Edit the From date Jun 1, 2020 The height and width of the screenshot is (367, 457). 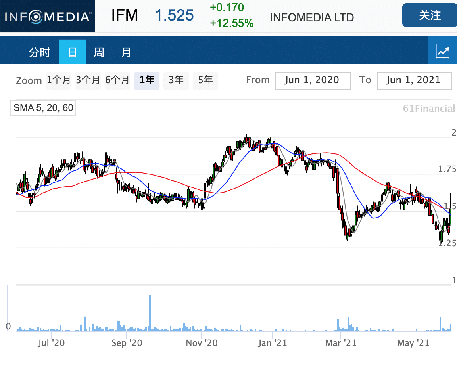pos(313,81)
